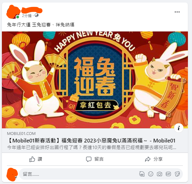
Task: Click the 留言 Comment button label
Action: 99,159
